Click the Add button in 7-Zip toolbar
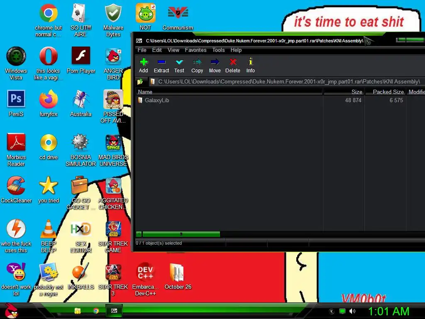This screenshot has width=425, height=319. click(143, 65)
